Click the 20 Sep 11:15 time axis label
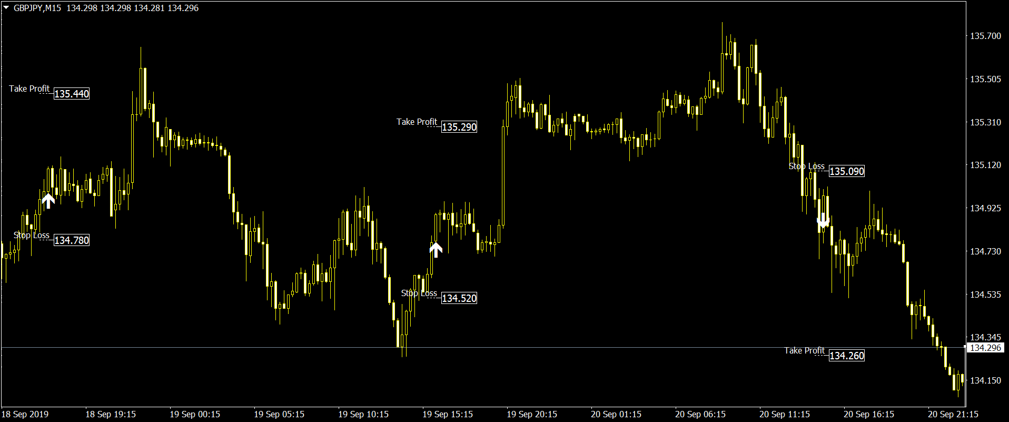 coord(785,414)
